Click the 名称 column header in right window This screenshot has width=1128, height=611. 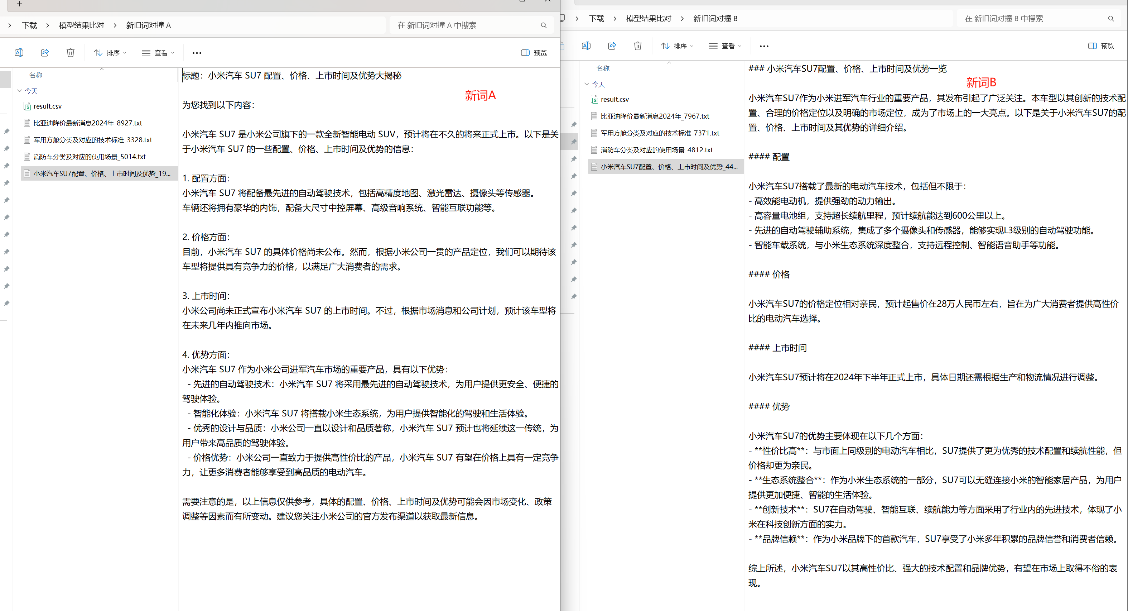click(603, 68)
